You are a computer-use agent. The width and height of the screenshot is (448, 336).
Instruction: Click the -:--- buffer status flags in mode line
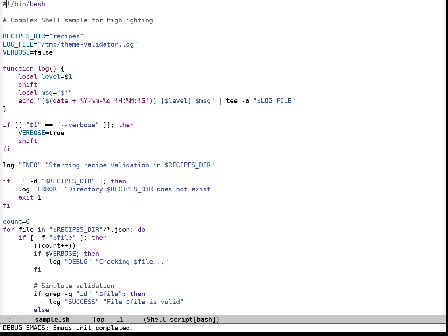click(x=14, y=320)
